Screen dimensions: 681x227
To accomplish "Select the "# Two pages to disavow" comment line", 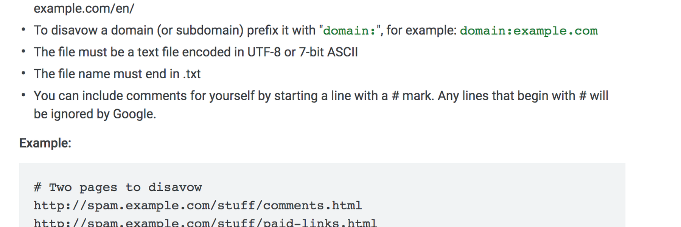I will click(x=118, y=187).
